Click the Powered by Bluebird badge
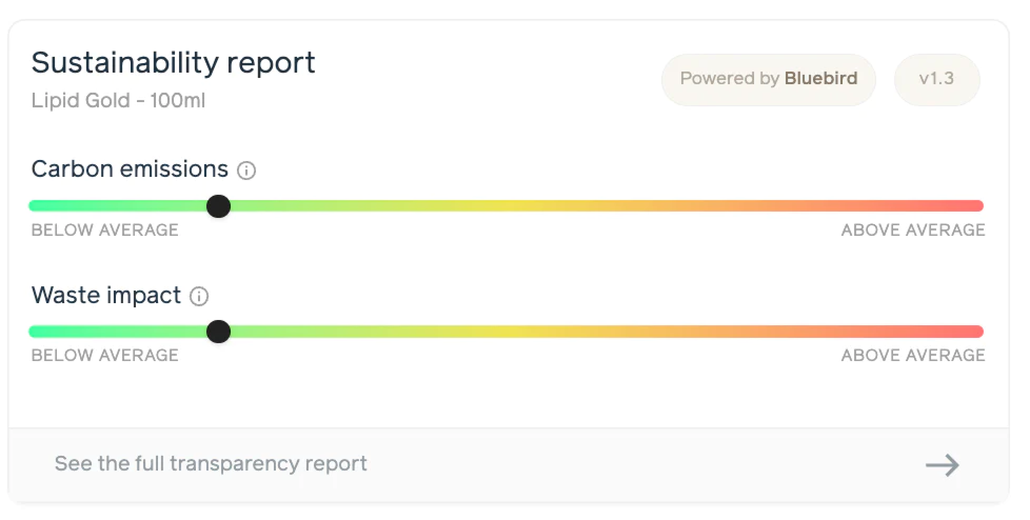 [768, 79]
